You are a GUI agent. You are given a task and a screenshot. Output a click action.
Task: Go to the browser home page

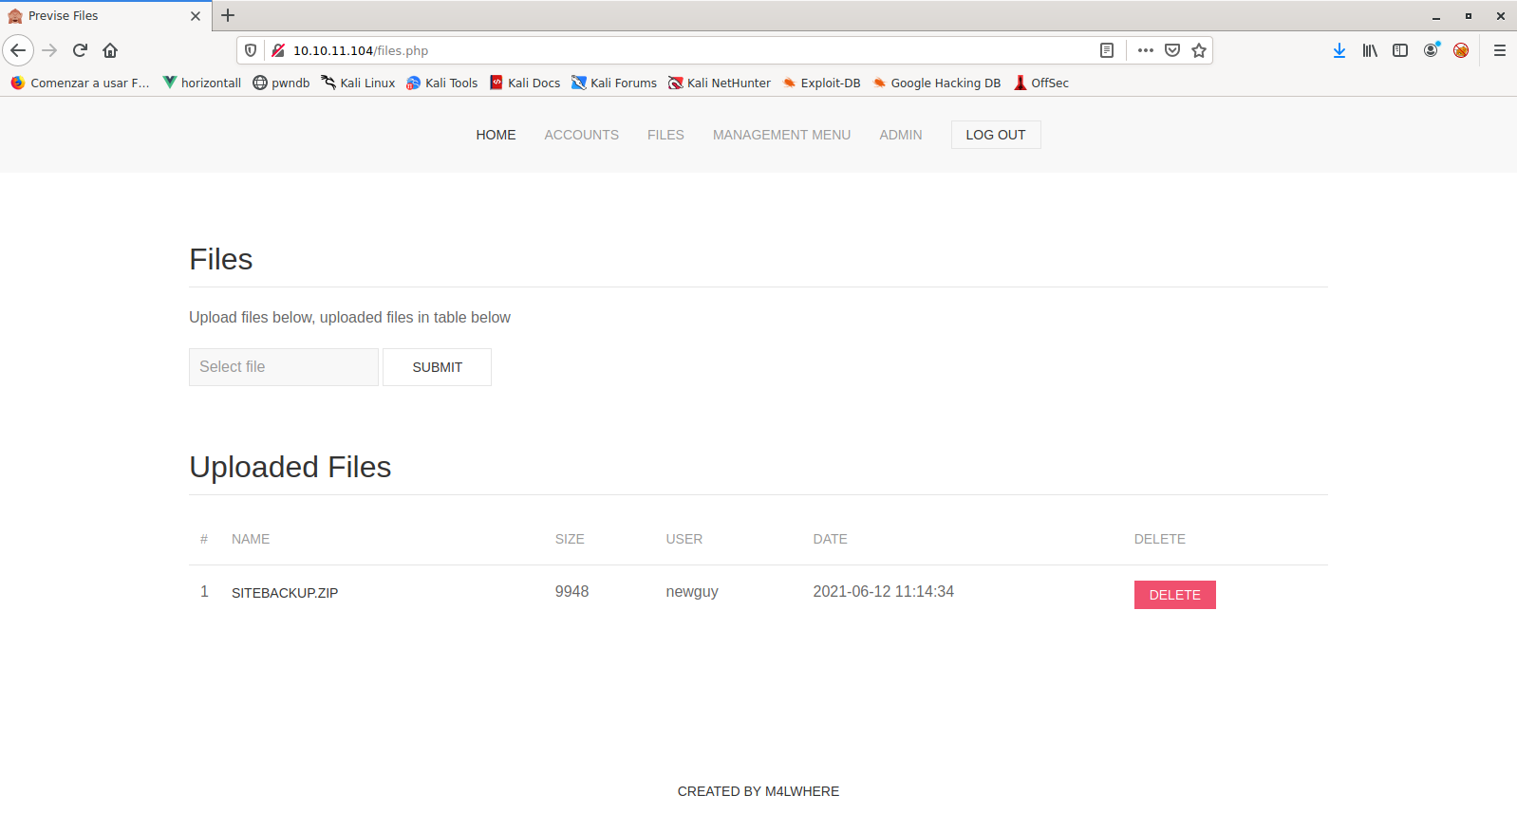click(x=110, y=50)
